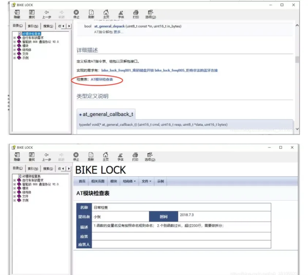Click Options icon in lower window toolbar
This screenshot has height=275, width=308.
pos(150,156)
